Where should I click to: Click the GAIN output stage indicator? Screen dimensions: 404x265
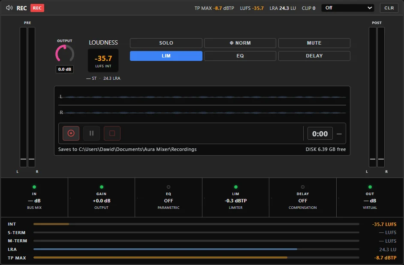101,197
